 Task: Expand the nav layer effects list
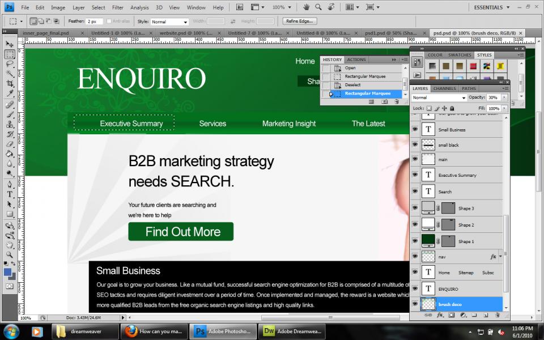coord(500,257)
